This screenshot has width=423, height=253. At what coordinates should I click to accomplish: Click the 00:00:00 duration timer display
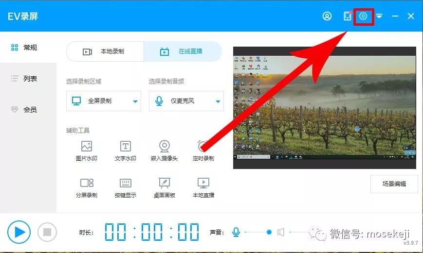(152, 232)
